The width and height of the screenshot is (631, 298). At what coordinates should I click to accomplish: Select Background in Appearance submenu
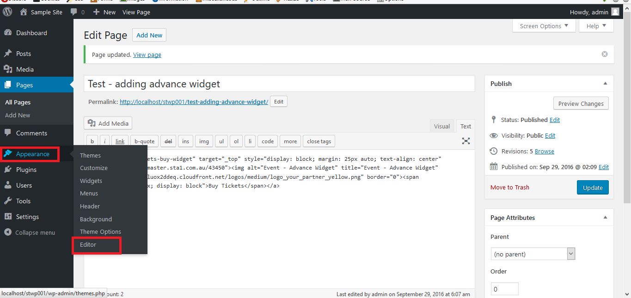point(96,219)
